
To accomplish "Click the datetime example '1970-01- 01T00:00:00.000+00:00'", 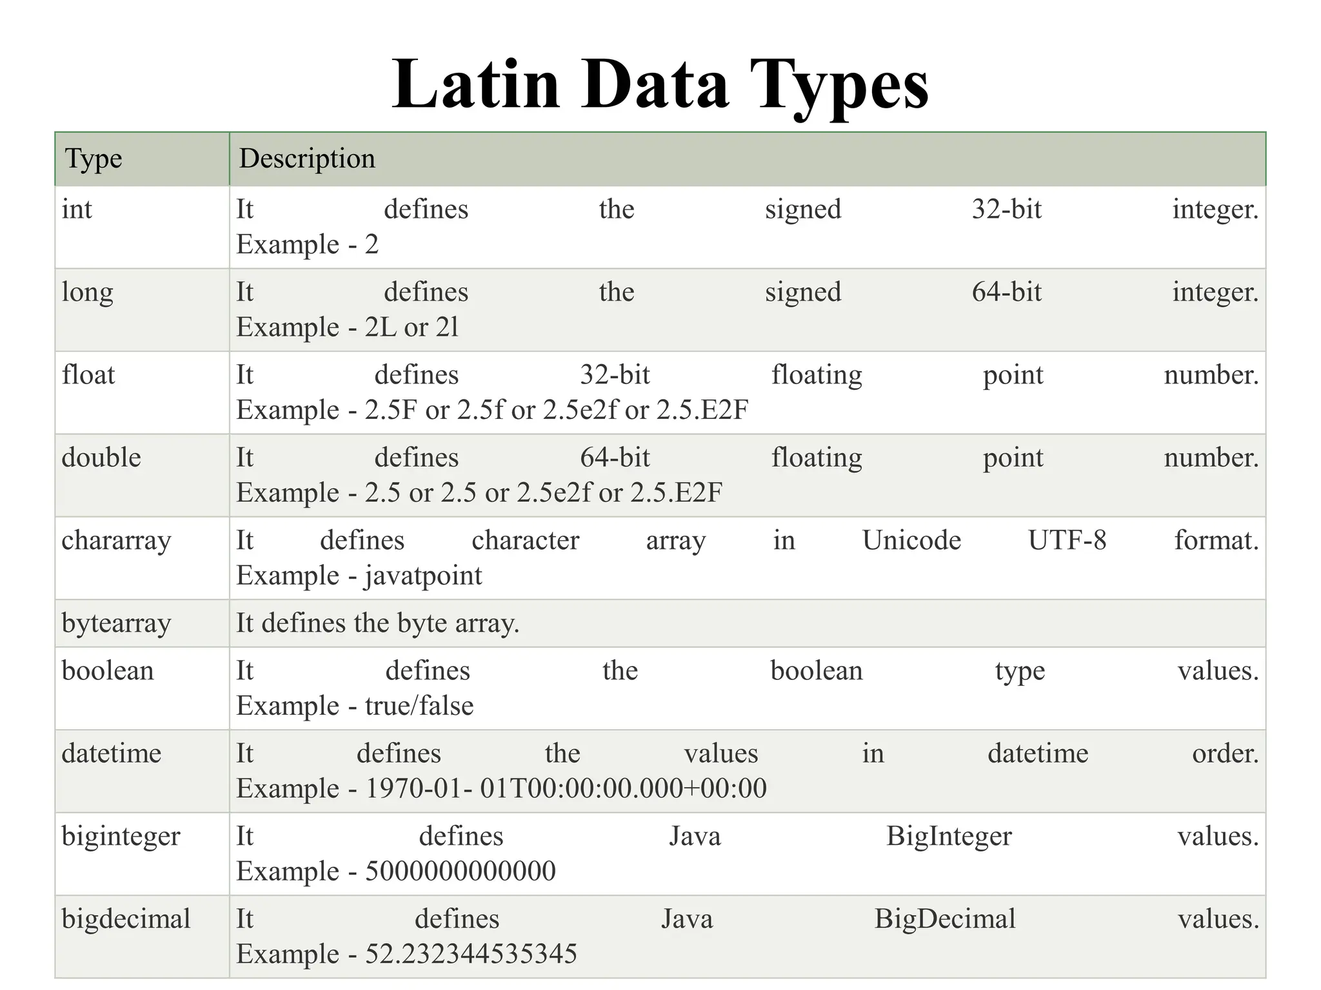I will click(x=566, y=788).
